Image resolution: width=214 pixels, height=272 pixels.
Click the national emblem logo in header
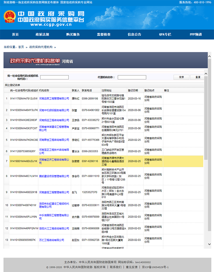pos(9,17)
